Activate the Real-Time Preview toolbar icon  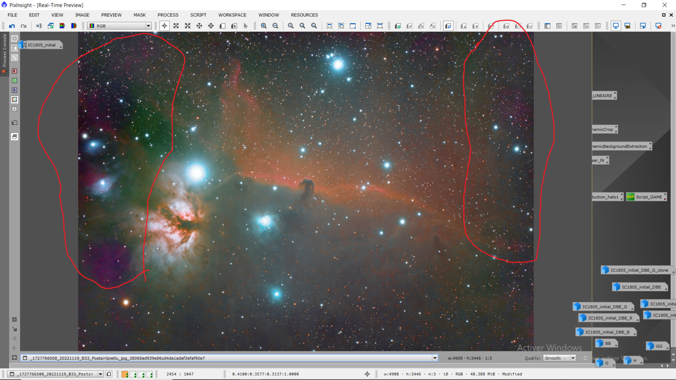(448, 26)
